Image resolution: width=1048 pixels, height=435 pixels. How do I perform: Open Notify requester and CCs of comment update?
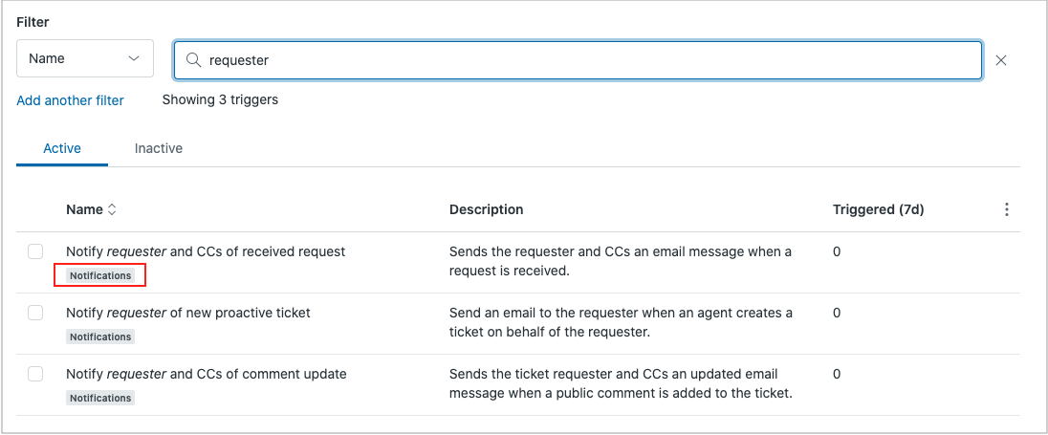click(206, 374)
